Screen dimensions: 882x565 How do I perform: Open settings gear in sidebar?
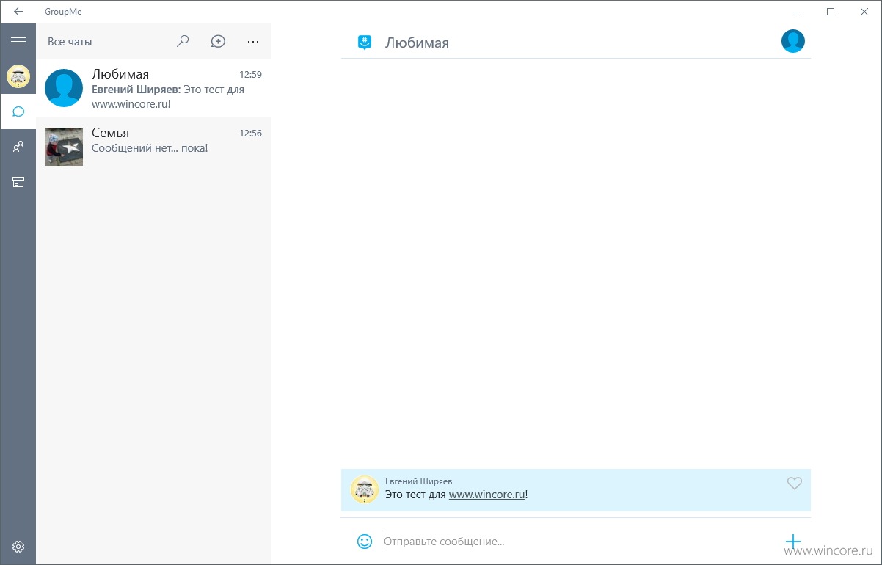(x=18, y=547)
